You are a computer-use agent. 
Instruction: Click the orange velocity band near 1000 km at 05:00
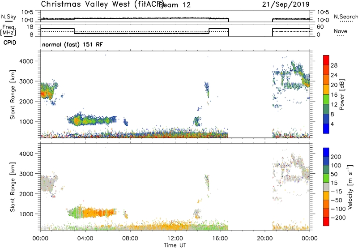tap(98, 213)
